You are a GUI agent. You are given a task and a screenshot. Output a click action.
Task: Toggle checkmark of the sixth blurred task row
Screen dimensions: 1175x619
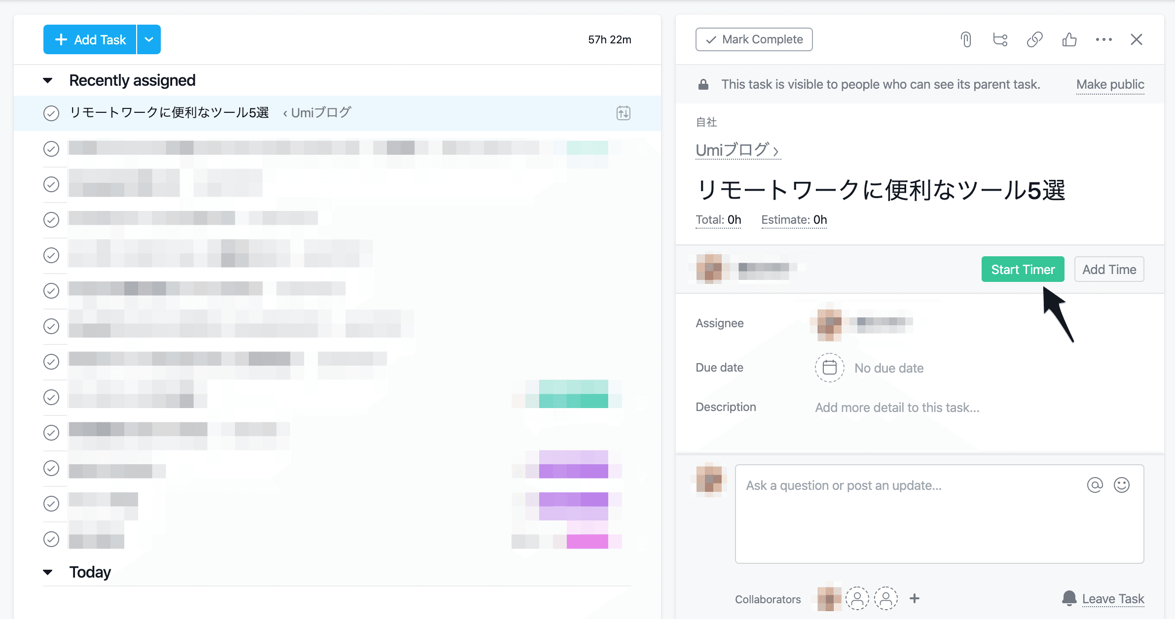pyautogui.click(x=51, y=326)
